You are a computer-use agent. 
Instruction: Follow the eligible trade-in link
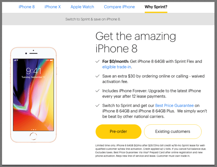click(x=117, y=67)
